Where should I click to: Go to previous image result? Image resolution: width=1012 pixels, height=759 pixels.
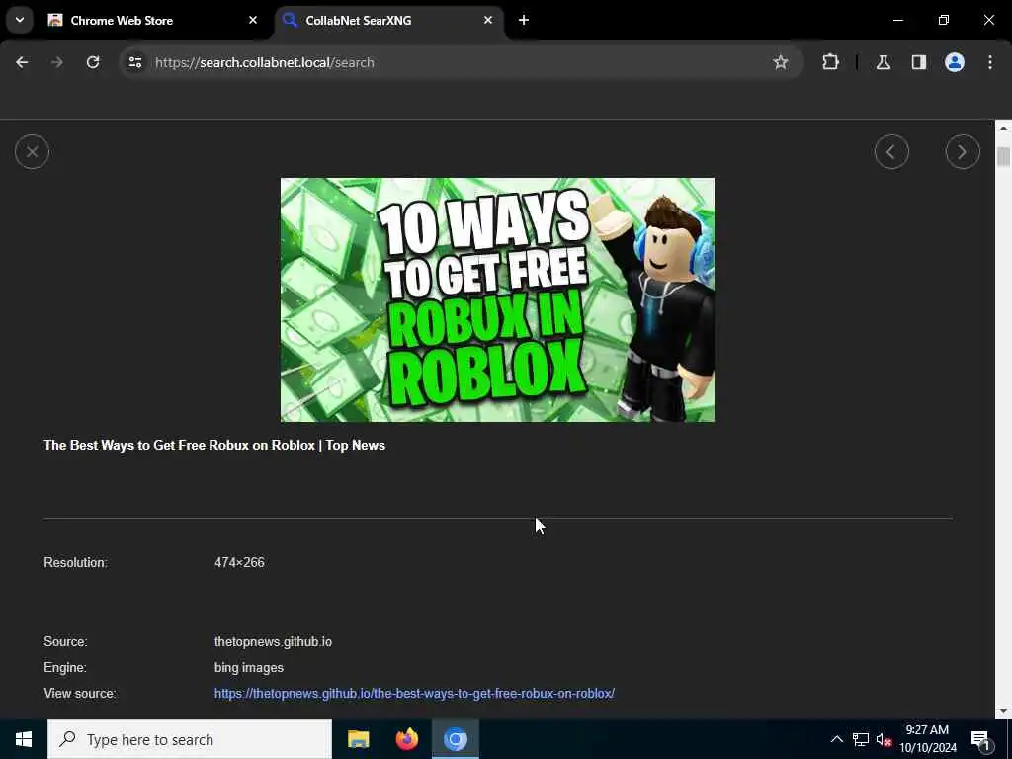(891, 152)
